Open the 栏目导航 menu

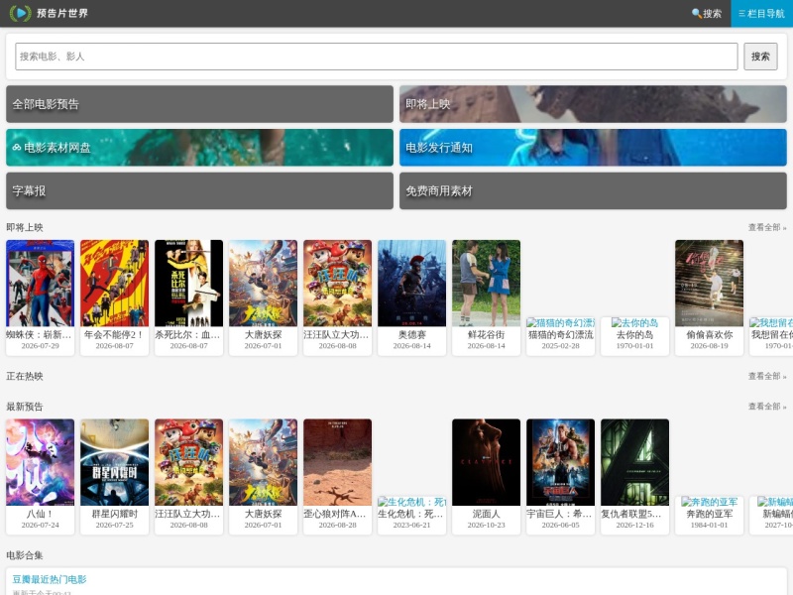(x=761, y=14)
